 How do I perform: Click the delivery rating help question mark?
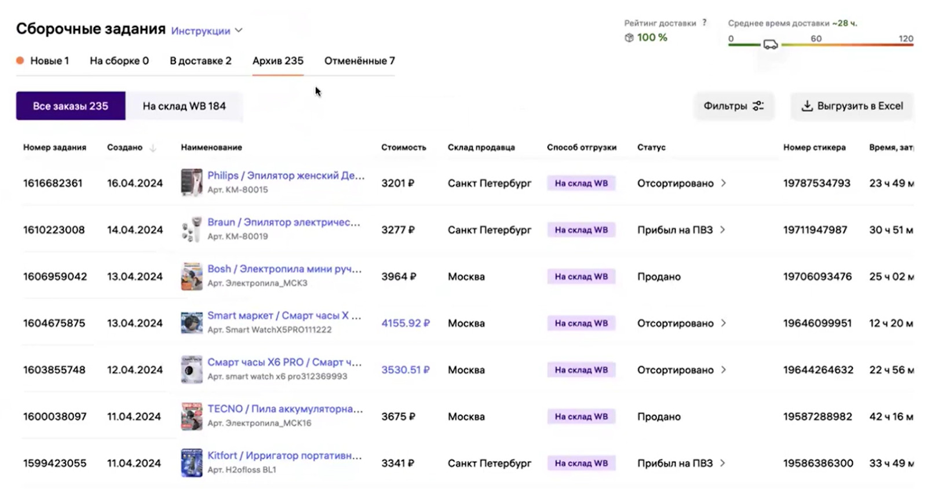(x=705, y=23)
